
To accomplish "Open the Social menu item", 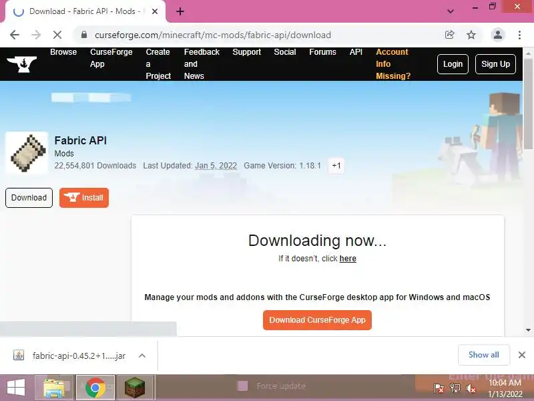I will (285, 52).
